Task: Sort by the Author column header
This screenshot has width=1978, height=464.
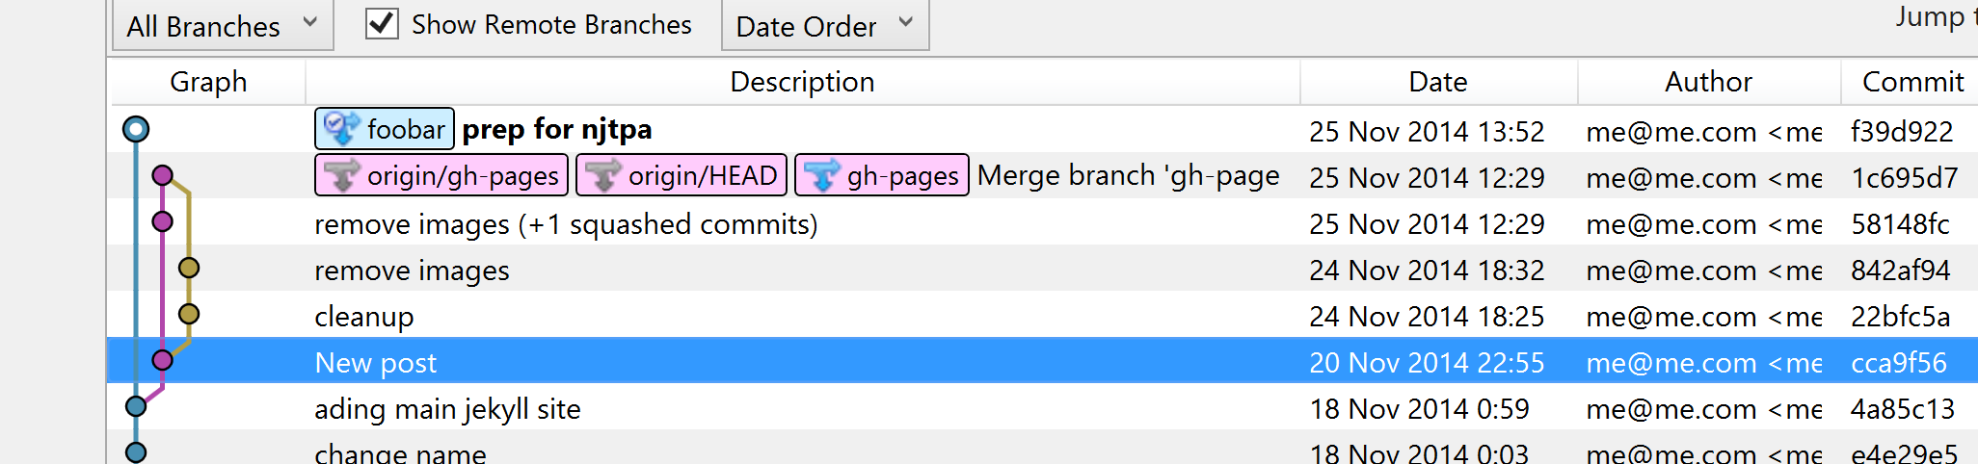Action: (1708, 82)
